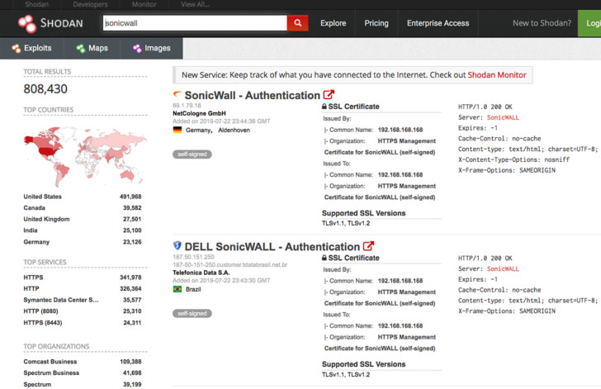Filter by HTTPS (8443) service

click(43, 323)
